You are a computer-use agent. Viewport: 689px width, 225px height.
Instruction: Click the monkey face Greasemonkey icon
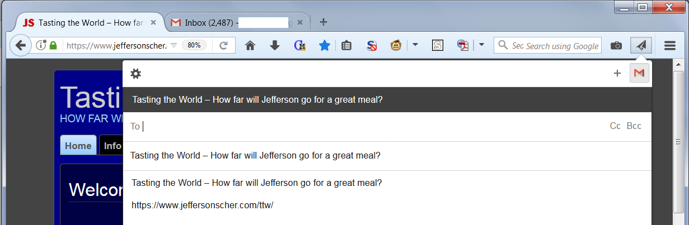coord(396,46)
